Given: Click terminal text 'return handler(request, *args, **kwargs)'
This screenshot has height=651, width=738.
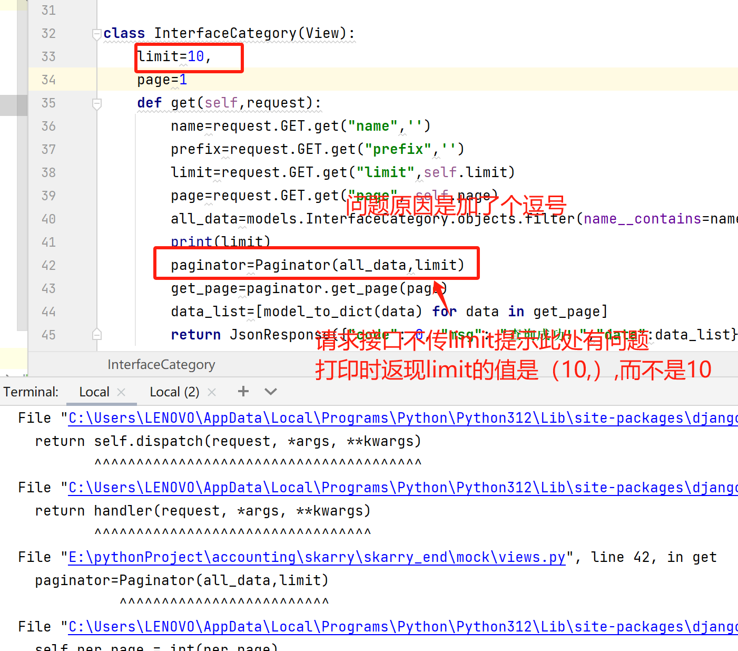Looking at the screenshot, I should click(x=203, y=511).
